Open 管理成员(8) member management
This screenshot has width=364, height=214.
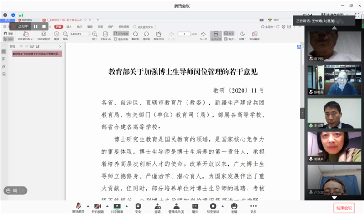pyautogui.click(x=176, y=208)
